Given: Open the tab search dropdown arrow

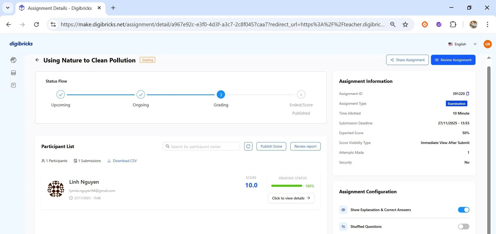Looking at the screenshot, I should click(x=8, y=8).
